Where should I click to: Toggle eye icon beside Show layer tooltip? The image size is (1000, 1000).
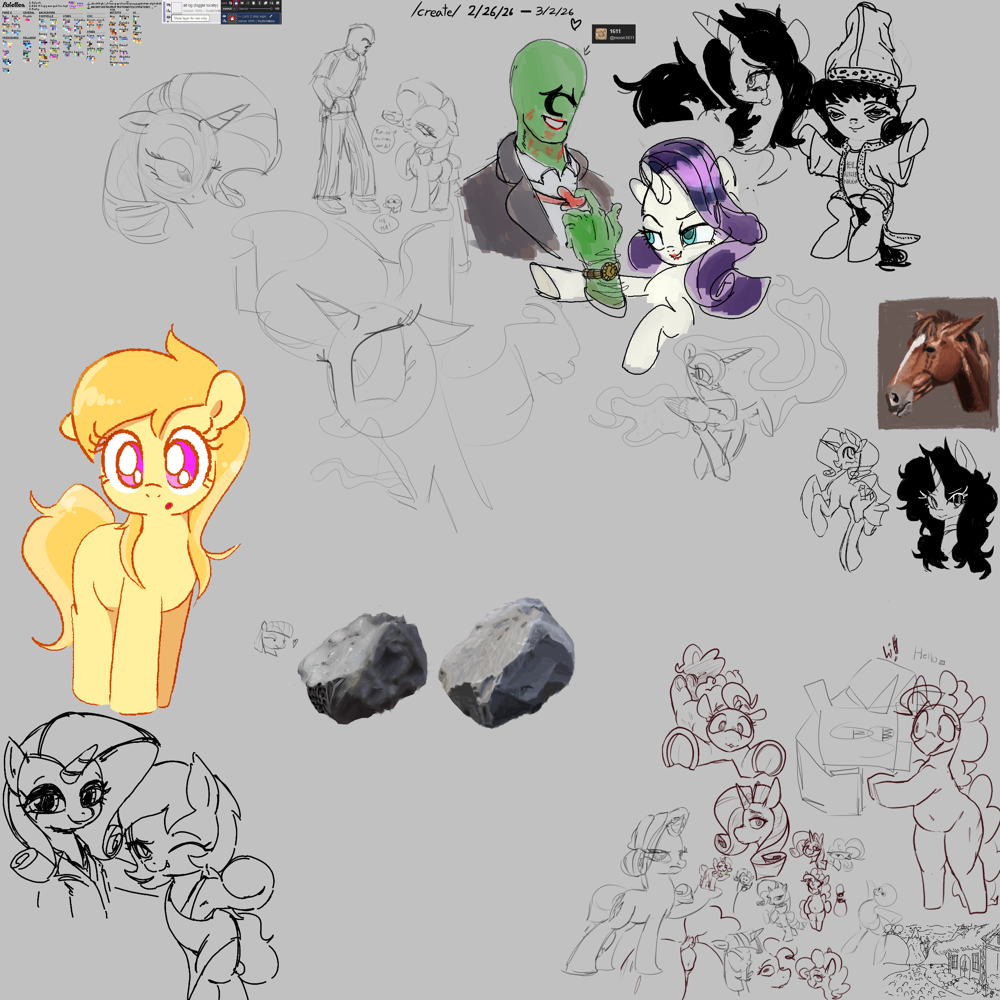pyautogui.click(x=169, y=17)
